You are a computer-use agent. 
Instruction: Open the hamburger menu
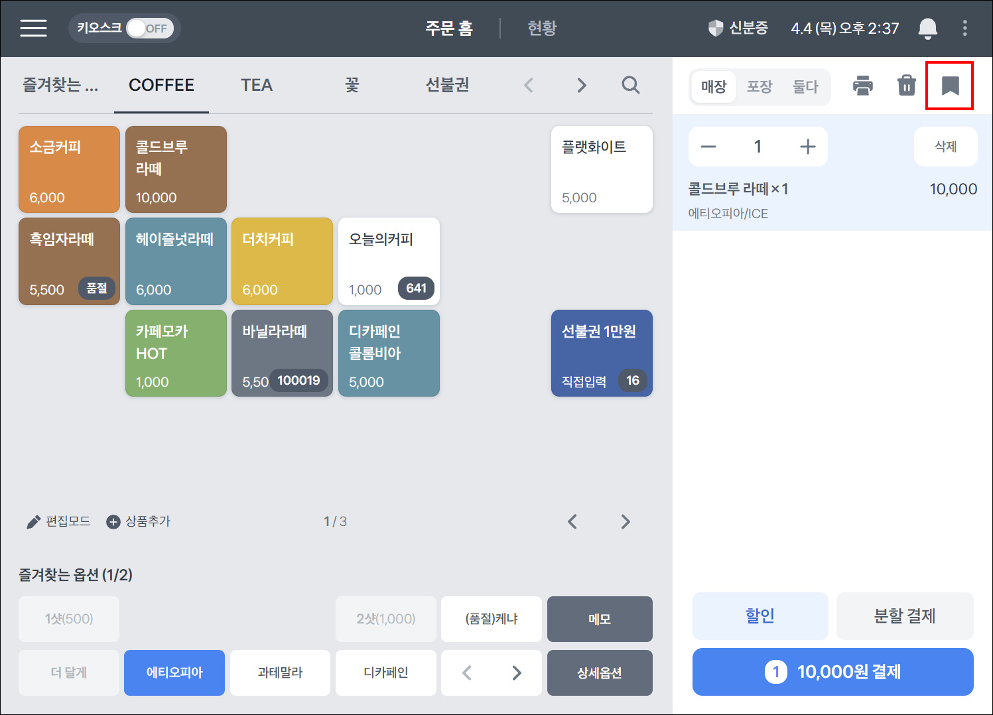tap(33, 28)
